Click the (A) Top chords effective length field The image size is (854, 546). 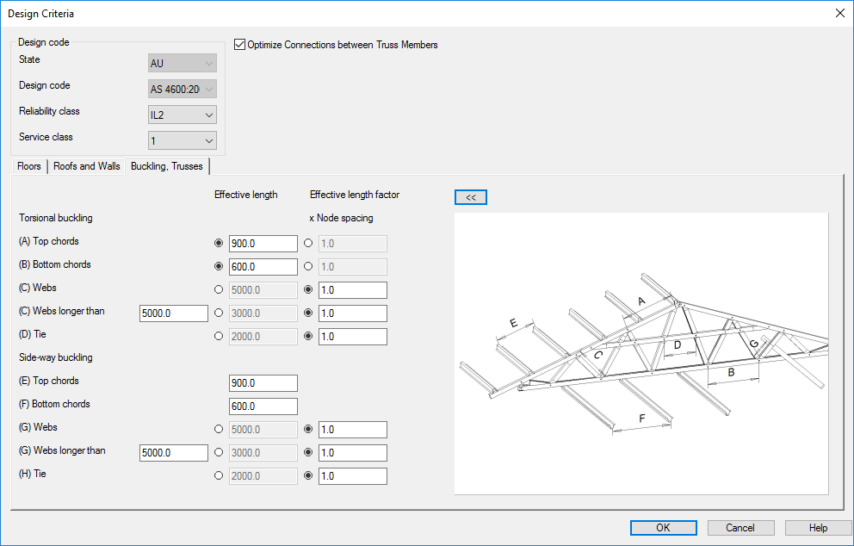[x=263, y=244]
